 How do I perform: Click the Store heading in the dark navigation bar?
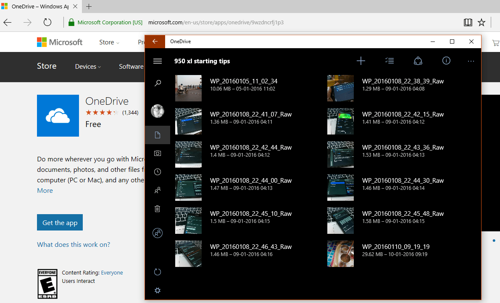pos(47,66)
